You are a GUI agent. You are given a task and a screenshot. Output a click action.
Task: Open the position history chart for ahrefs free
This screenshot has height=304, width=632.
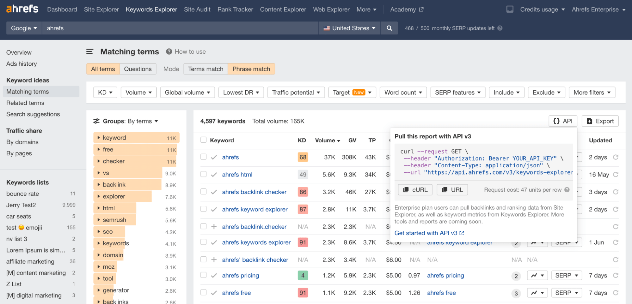(537, 293)
